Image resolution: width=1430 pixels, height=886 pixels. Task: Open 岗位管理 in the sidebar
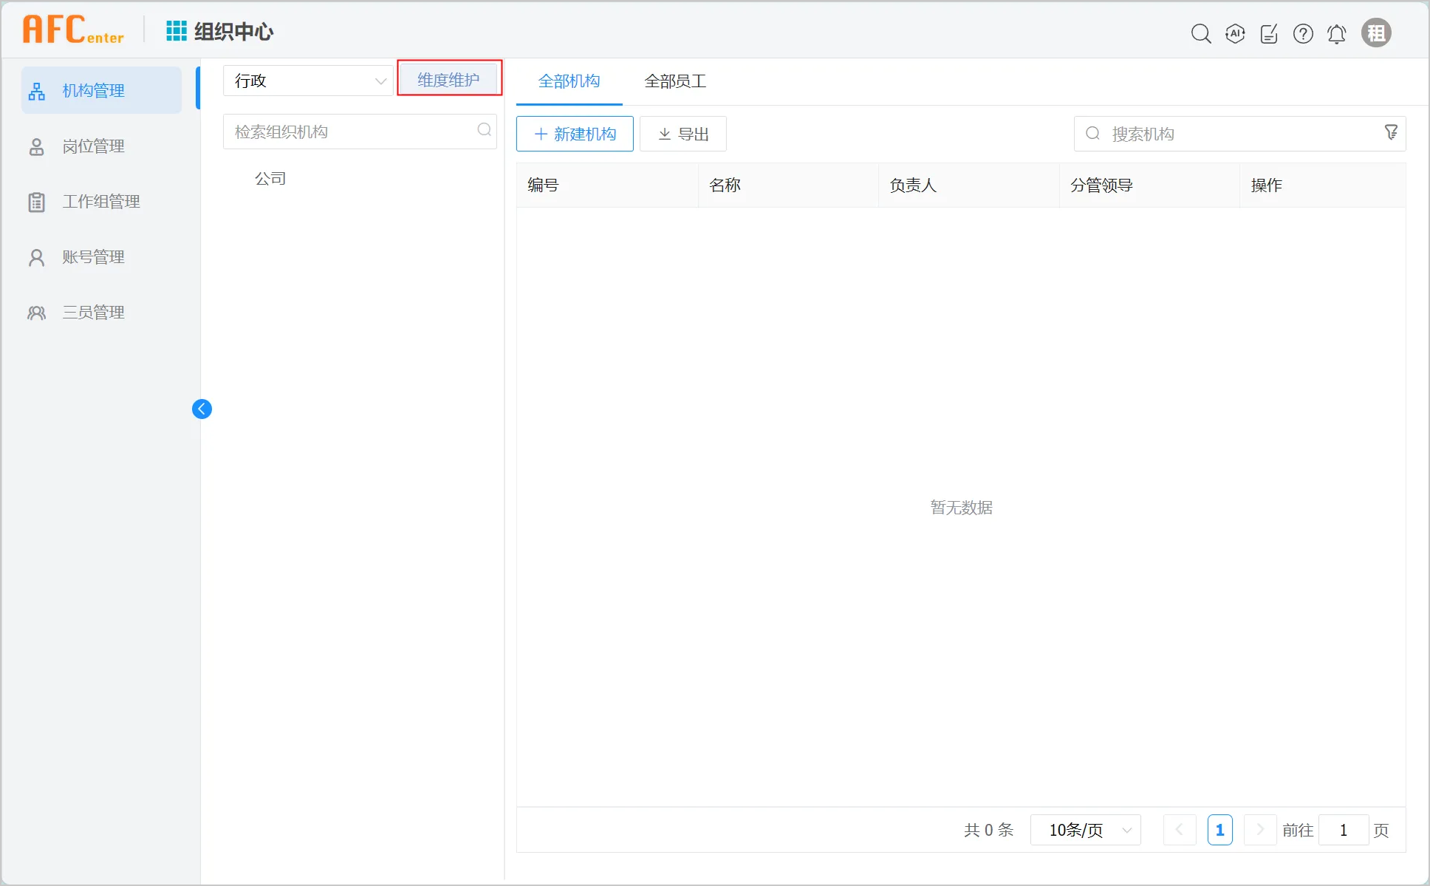[93, 146]
